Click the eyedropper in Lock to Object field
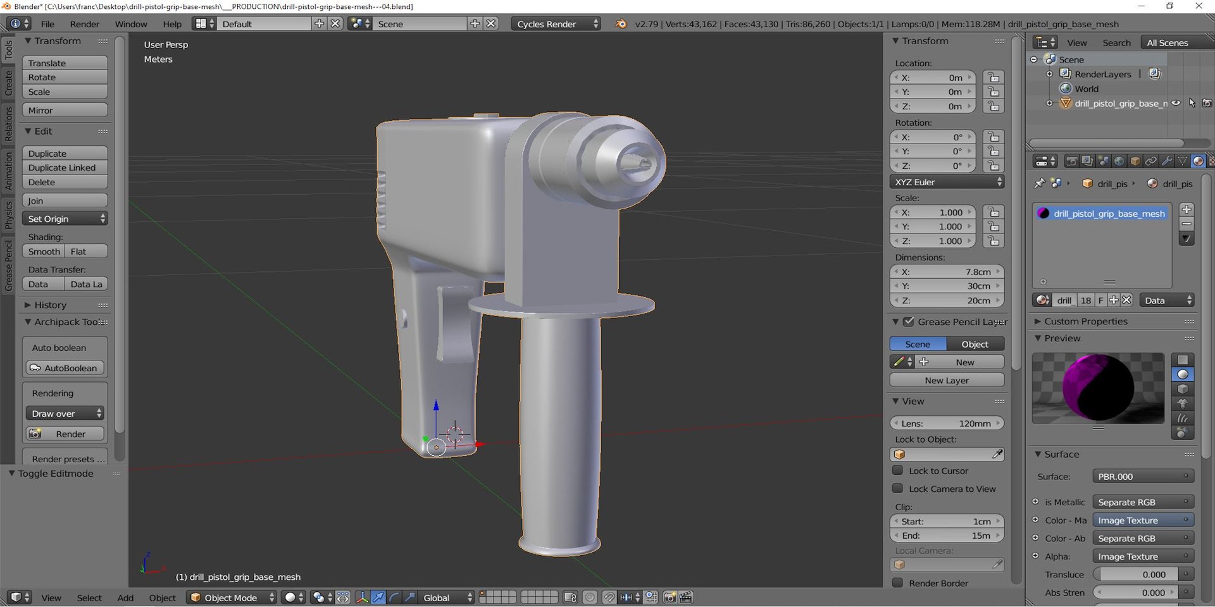 (997, 454)
